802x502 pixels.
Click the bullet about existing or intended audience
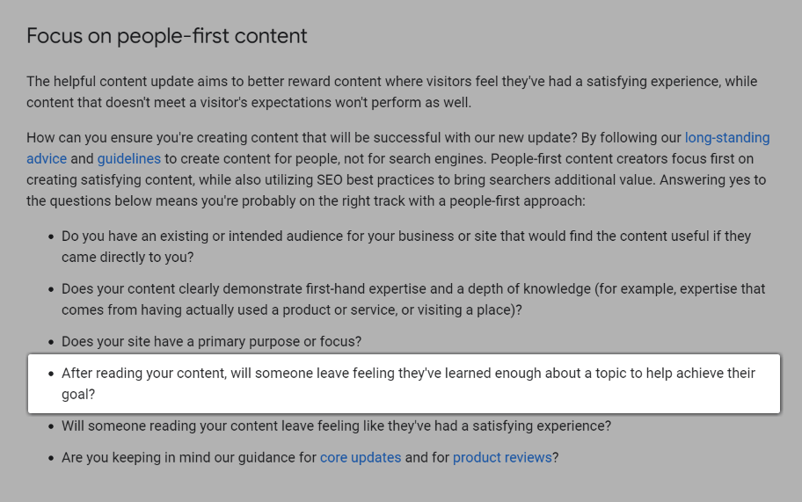coord(405,236)
